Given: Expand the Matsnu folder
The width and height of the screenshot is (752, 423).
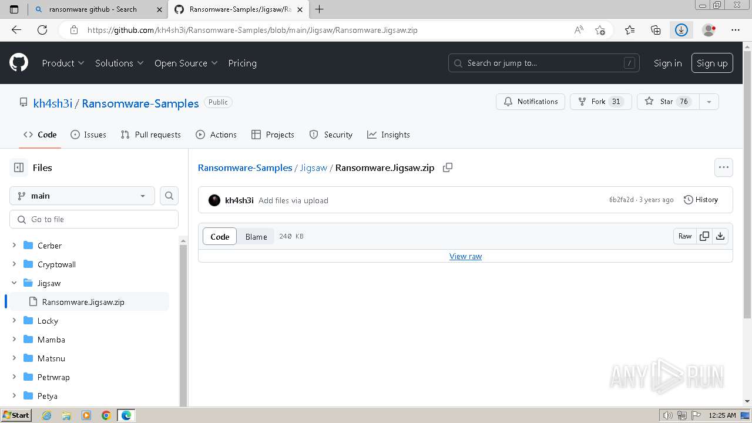Looking at the screenshot, I should (x=14, y=358).
